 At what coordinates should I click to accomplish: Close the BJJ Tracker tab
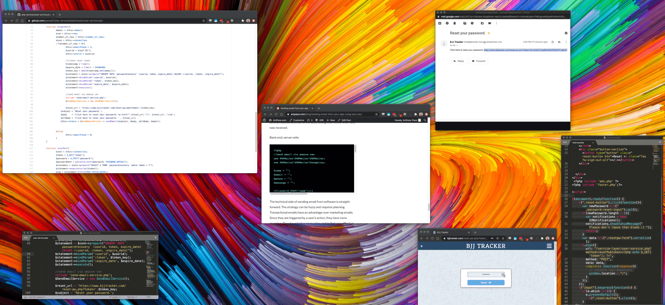pyautogui.click(x=469, y=232)
